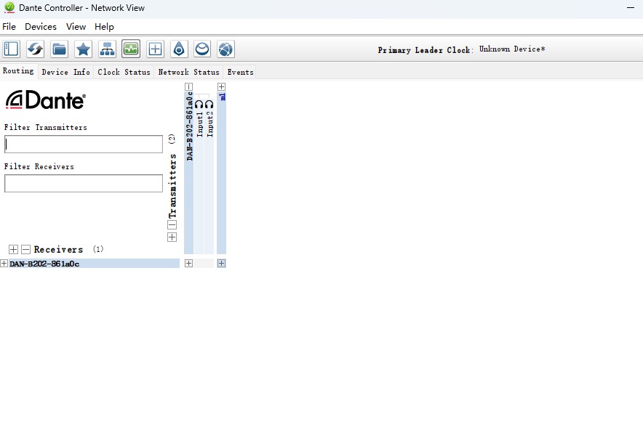
Task: Select the vertical DAN-B202-861a0c transmitter name
Action: tap(189, 126)
